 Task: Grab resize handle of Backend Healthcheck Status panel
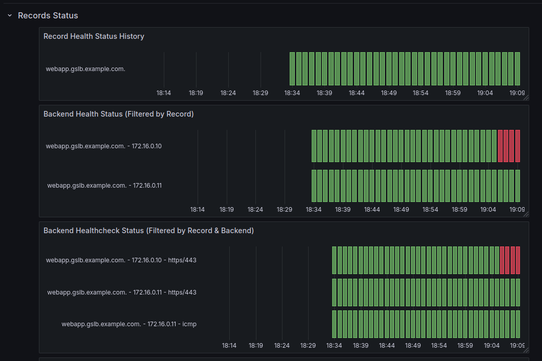pos(526,350)
